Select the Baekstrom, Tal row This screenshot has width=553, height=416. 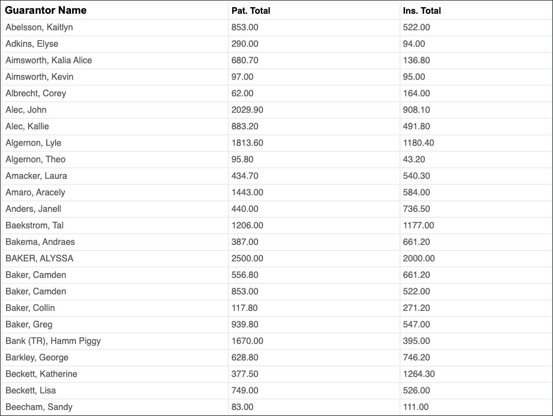coord(277,225)
